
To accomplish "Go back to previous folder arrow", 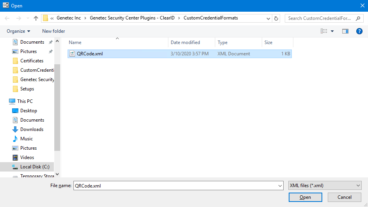I will 7,18.
